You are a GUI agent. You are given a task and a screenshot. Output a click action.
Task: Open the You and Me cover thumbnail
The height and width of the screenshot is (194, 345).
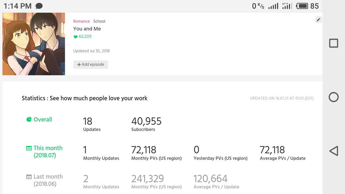[34, 44]
